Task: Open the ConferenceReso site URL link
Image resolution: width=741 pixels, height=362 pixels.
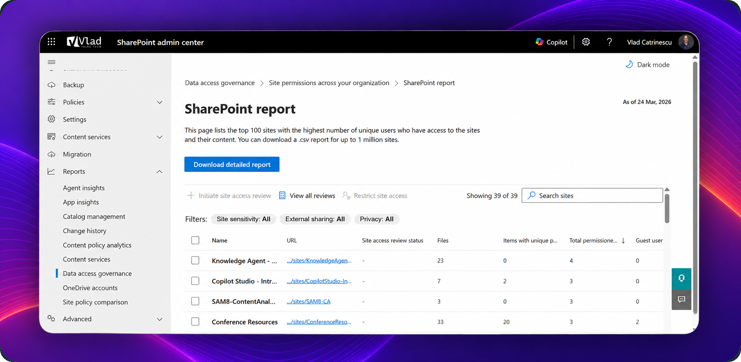Action: [x=319, y=322]
